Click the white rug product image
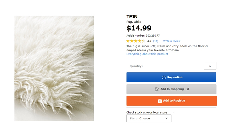 click(x=54, y=69)
